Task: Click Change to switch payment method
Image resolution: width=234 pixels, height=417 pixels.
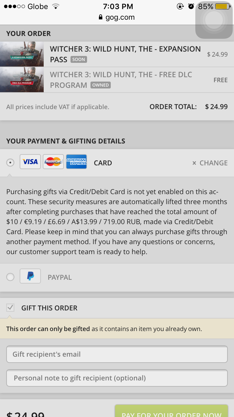Action: pos(210,163)
